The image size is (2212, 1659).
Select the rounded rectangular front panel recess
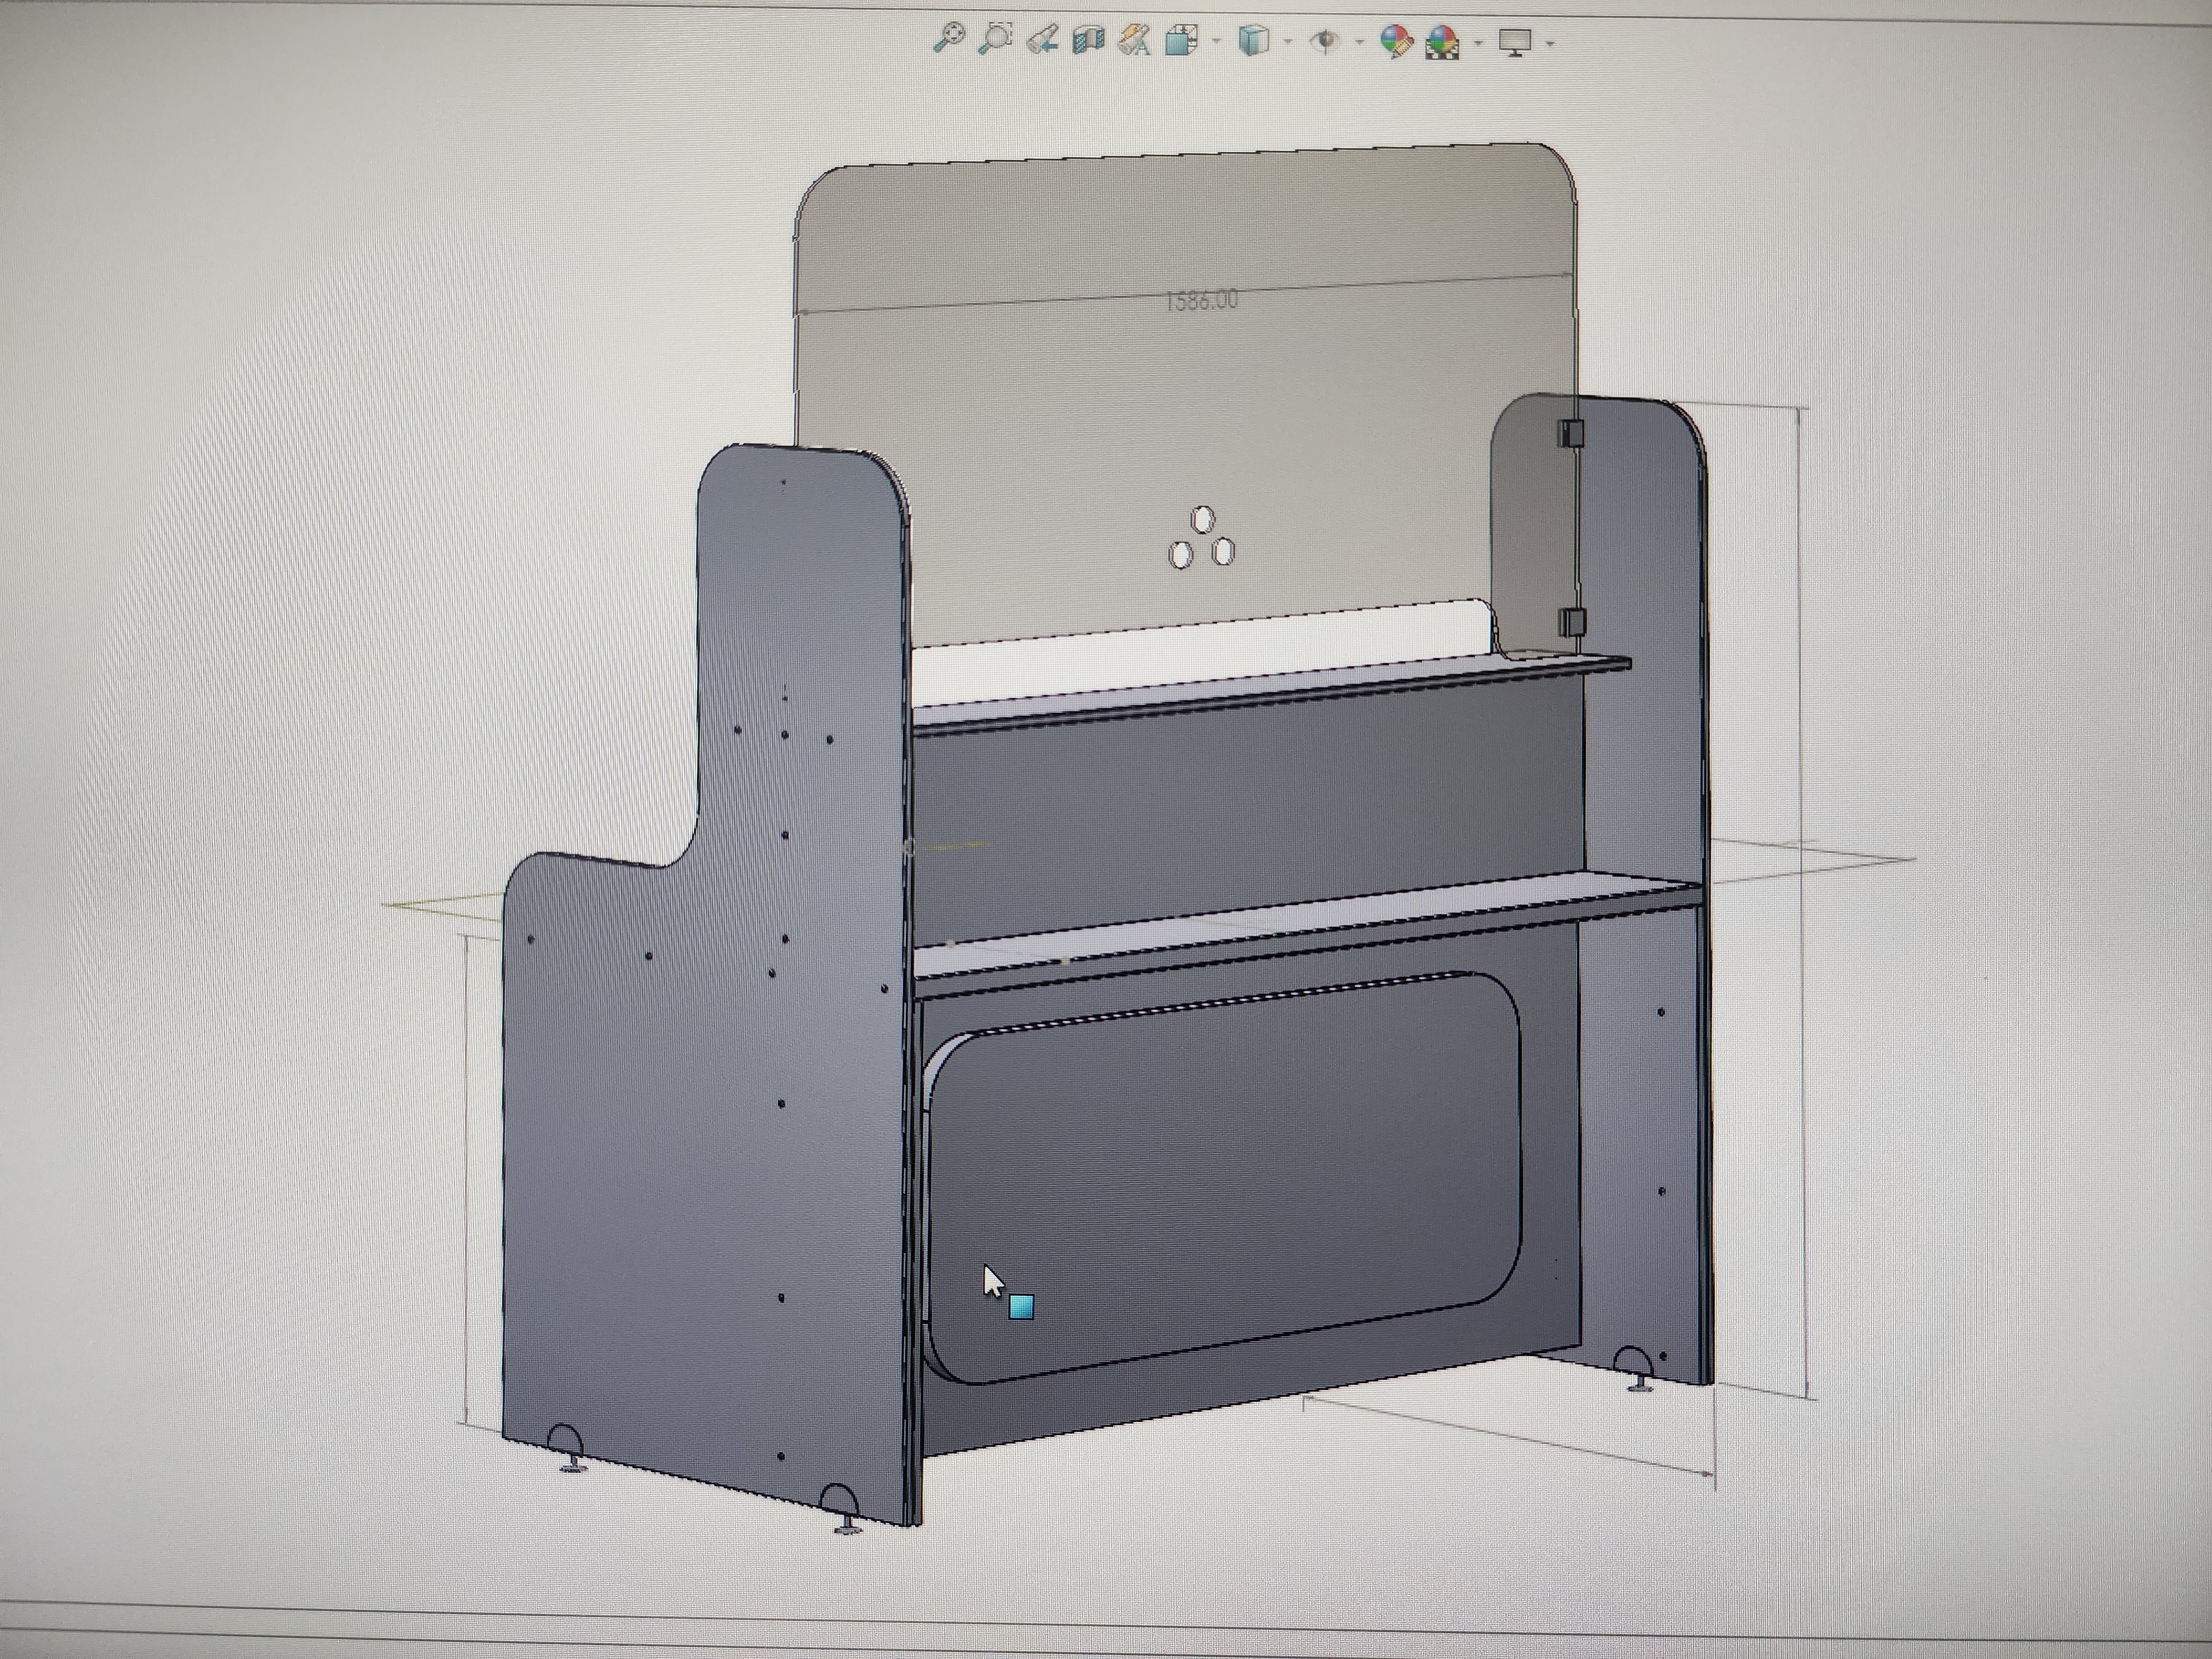click(x=1224, y=1178)
